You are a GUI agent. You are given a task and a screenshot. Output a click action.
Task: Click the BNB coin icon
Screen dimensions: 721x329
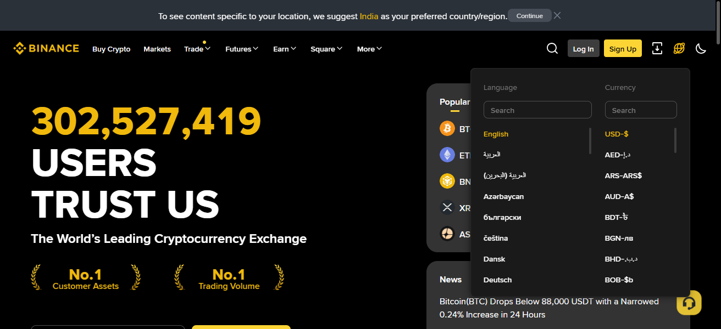447,181
